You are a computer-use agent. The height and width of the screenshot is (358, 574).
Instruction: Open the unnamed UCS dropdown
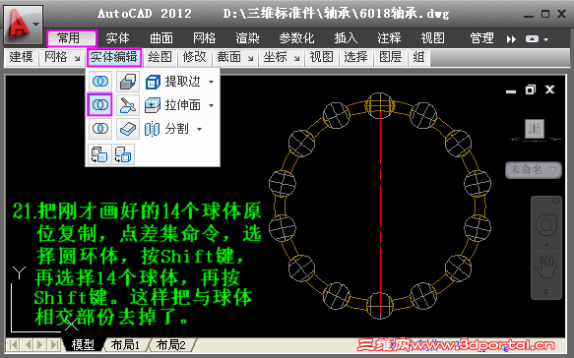[534, 170]
